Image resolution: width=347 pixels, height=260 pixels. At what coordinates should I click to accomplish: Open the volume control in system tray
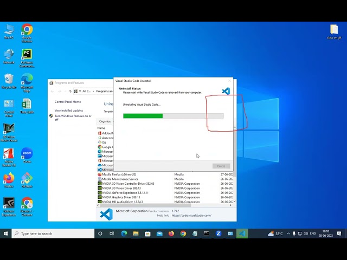point(306,233)
